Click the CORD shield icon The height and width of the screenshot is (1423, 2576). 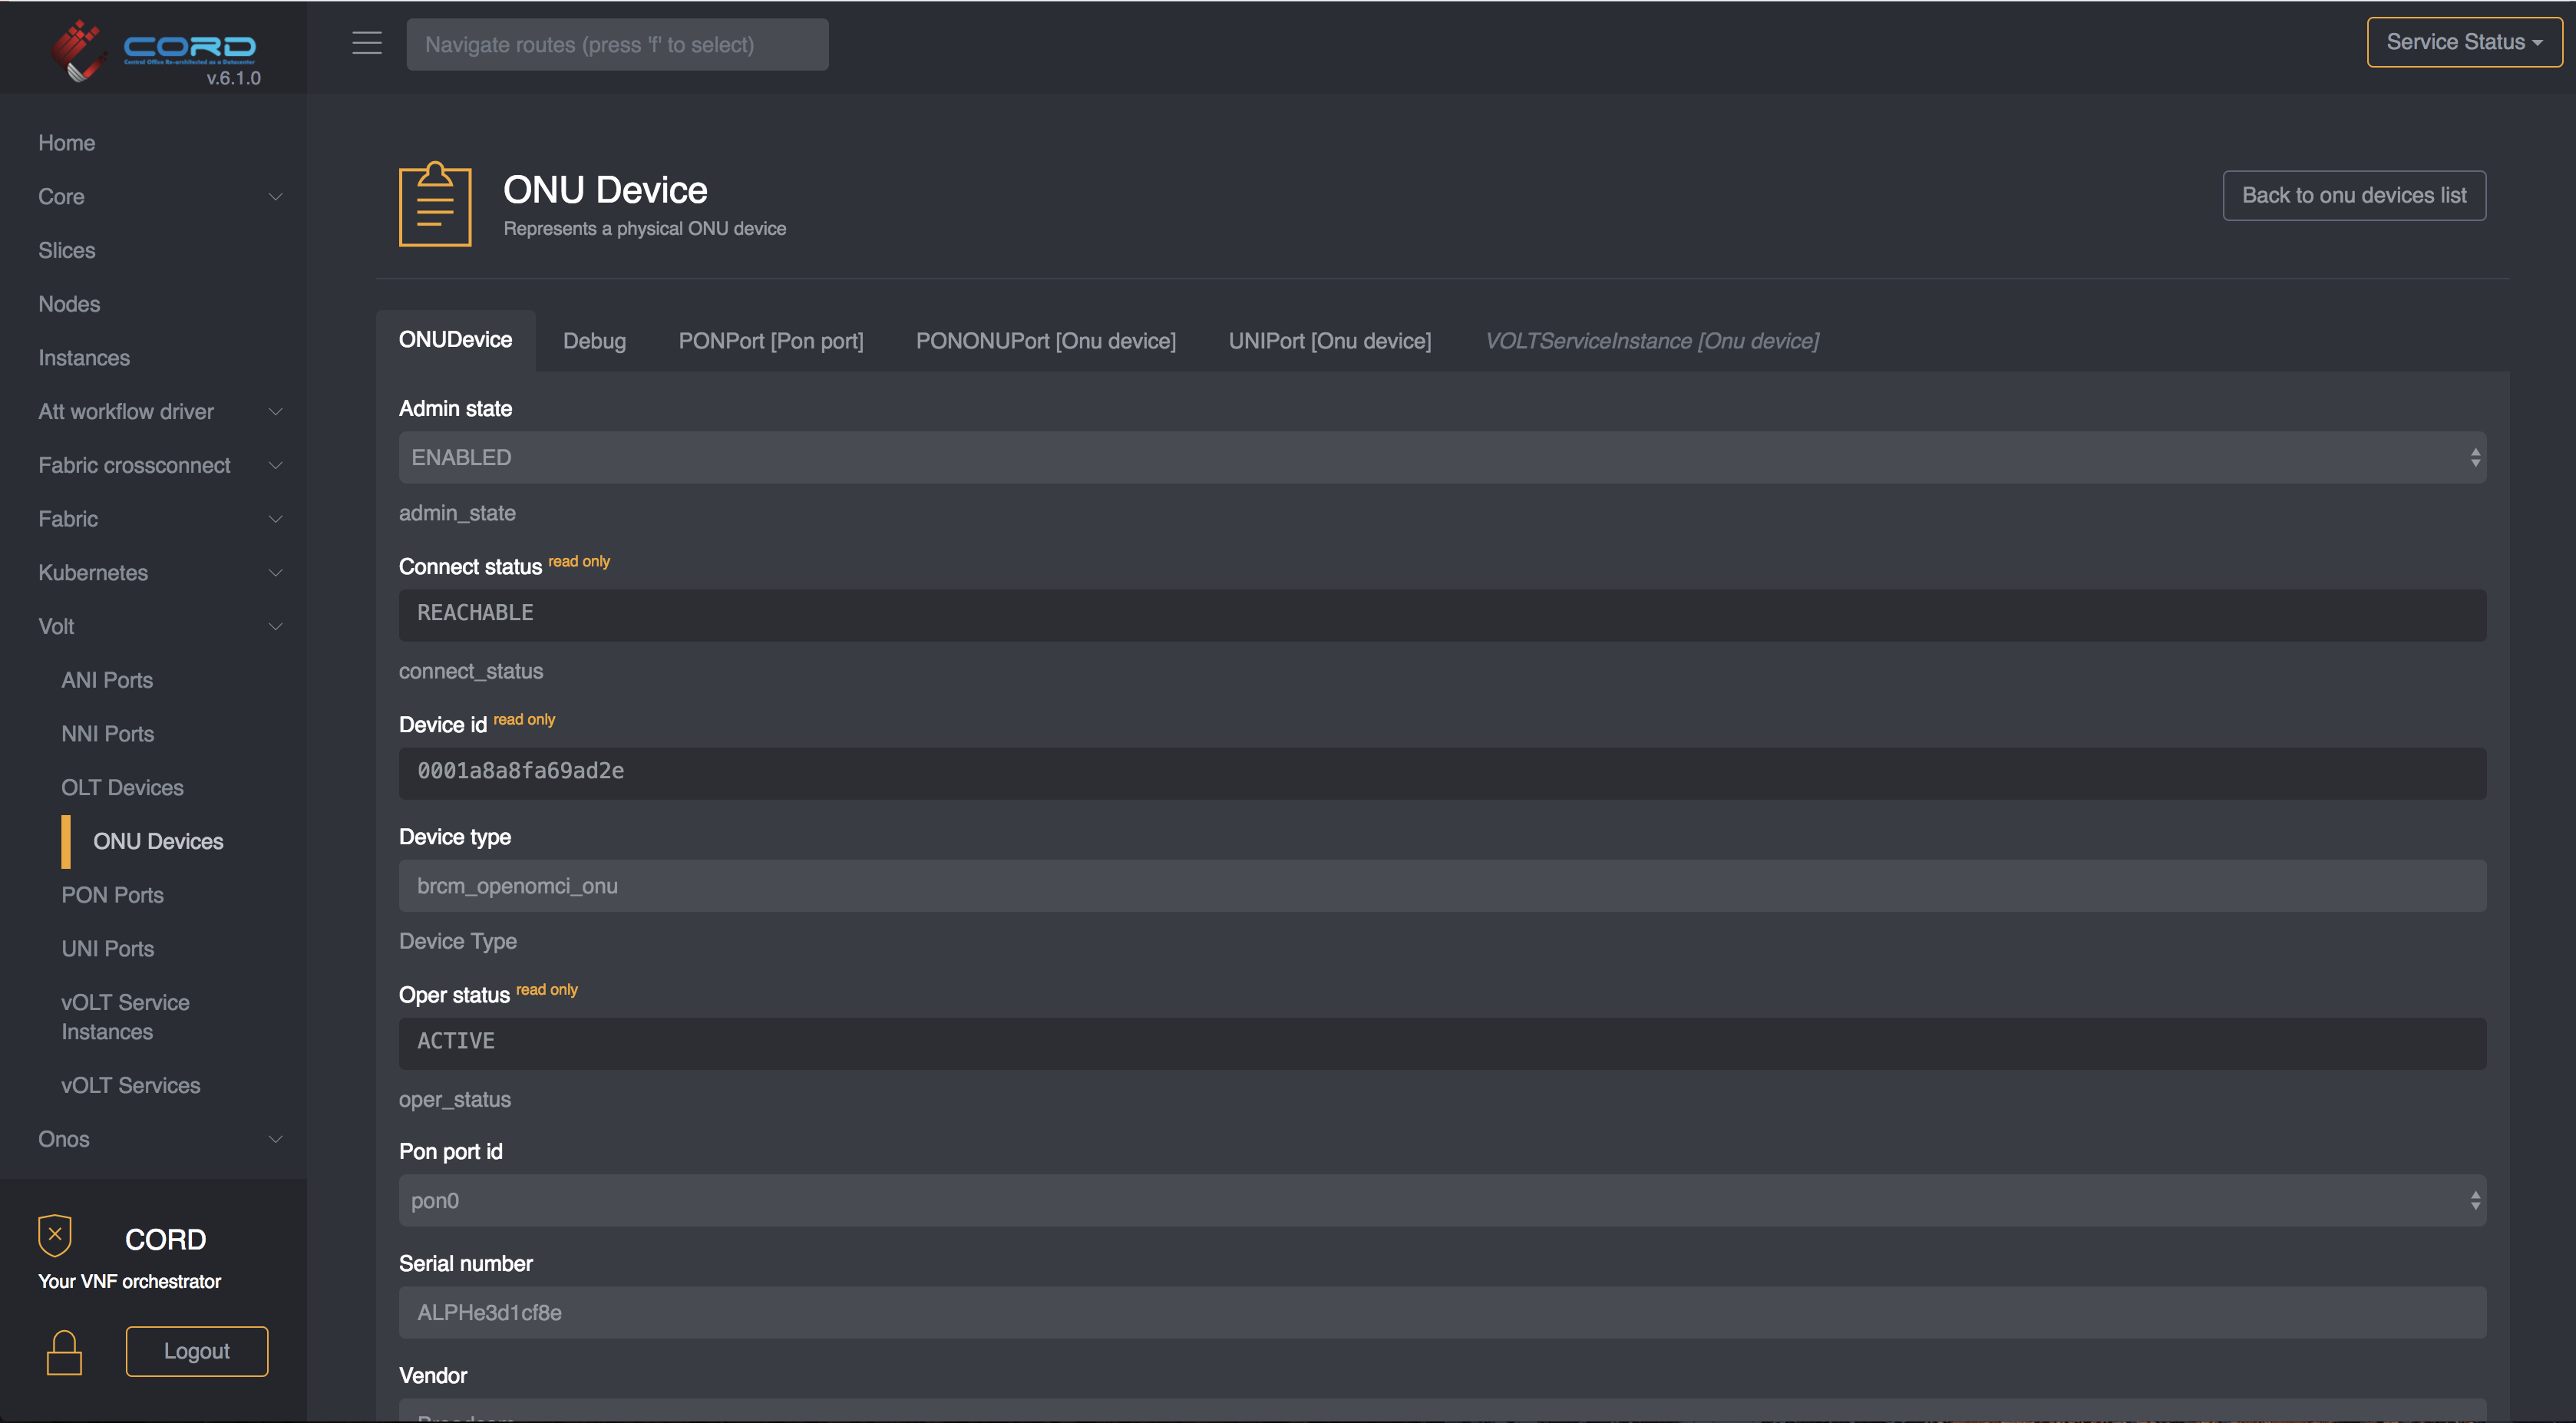(x=55, y=1235)
